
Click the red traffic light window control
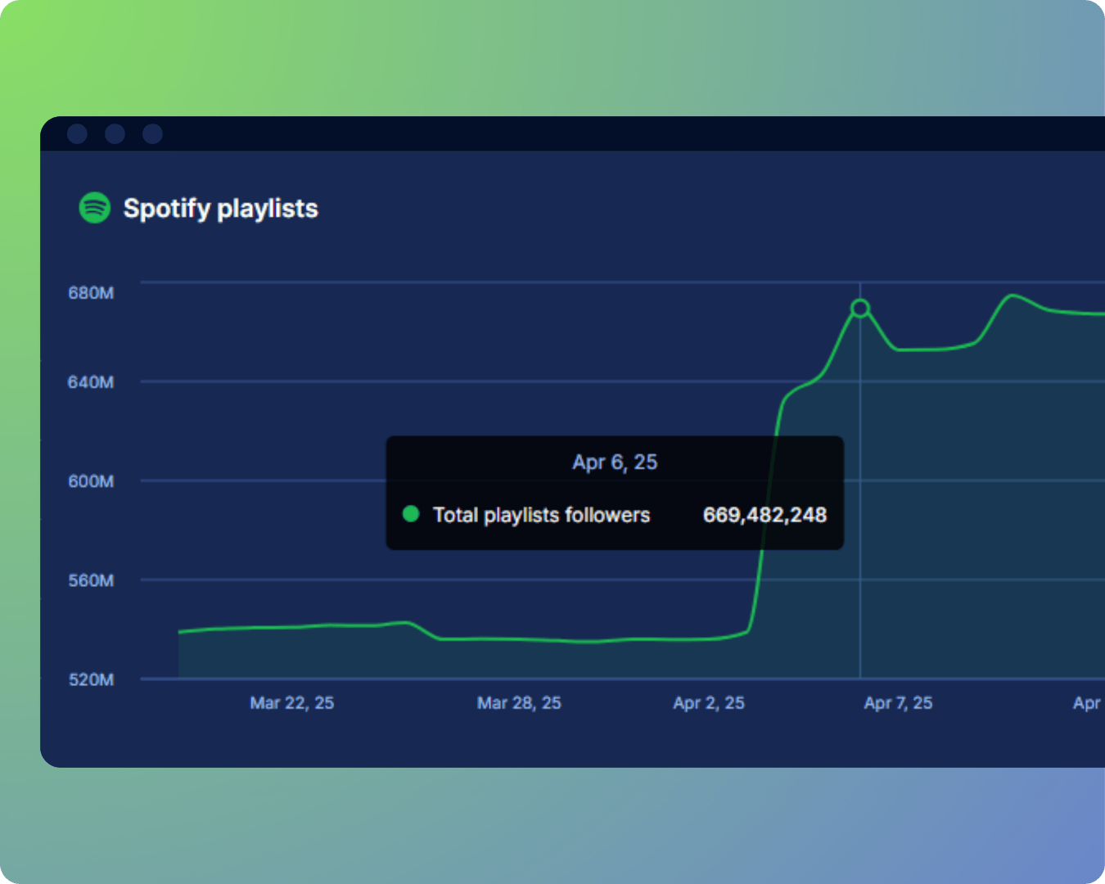tap(78, 134)
